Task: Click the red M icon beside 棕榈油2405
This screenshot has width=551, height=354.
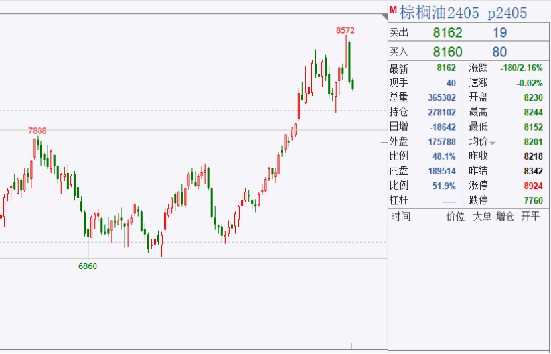Action: tap(393, 10)
